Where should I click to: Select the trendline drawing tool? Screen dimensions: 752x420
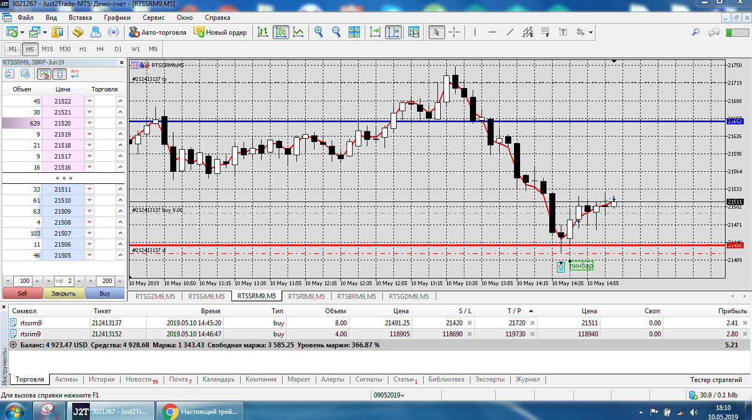(510, 32)
